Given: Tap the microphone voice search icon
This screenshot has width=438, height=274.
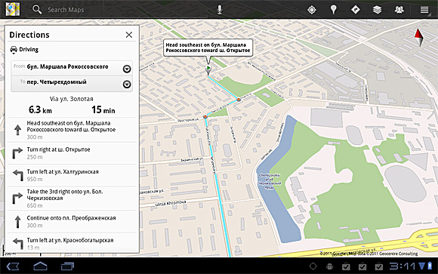Looking at the screenshot, I should (220, 10).
